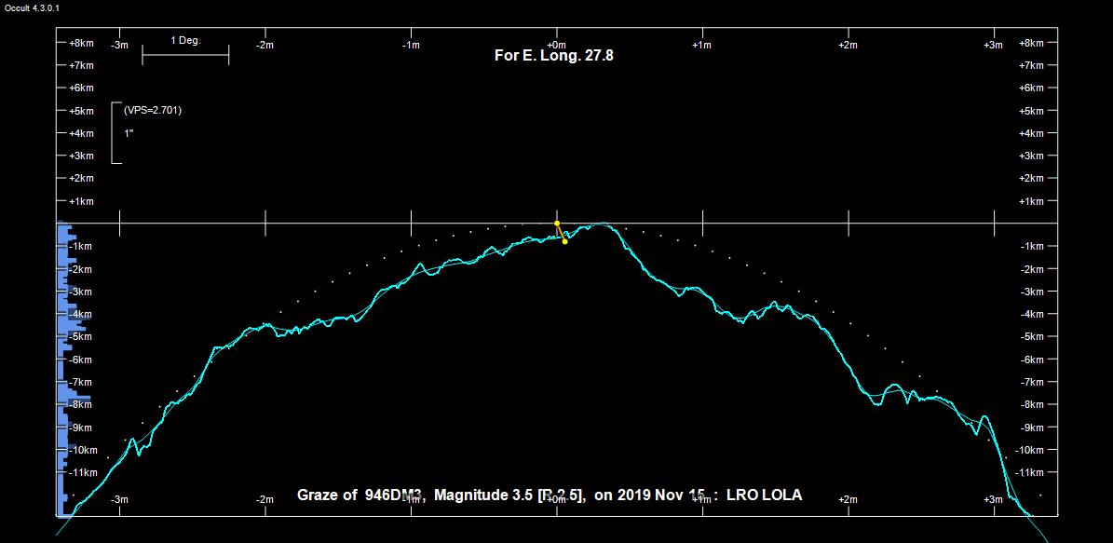Screen dimensions: 1113x543
Task: Click '+8km' on the right axis
Action: tap(1031, 43)
